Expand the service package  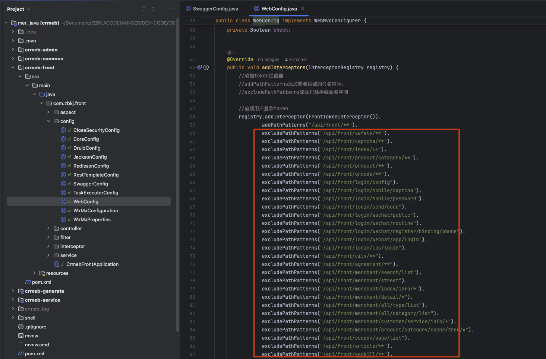(x=48, y=255)
